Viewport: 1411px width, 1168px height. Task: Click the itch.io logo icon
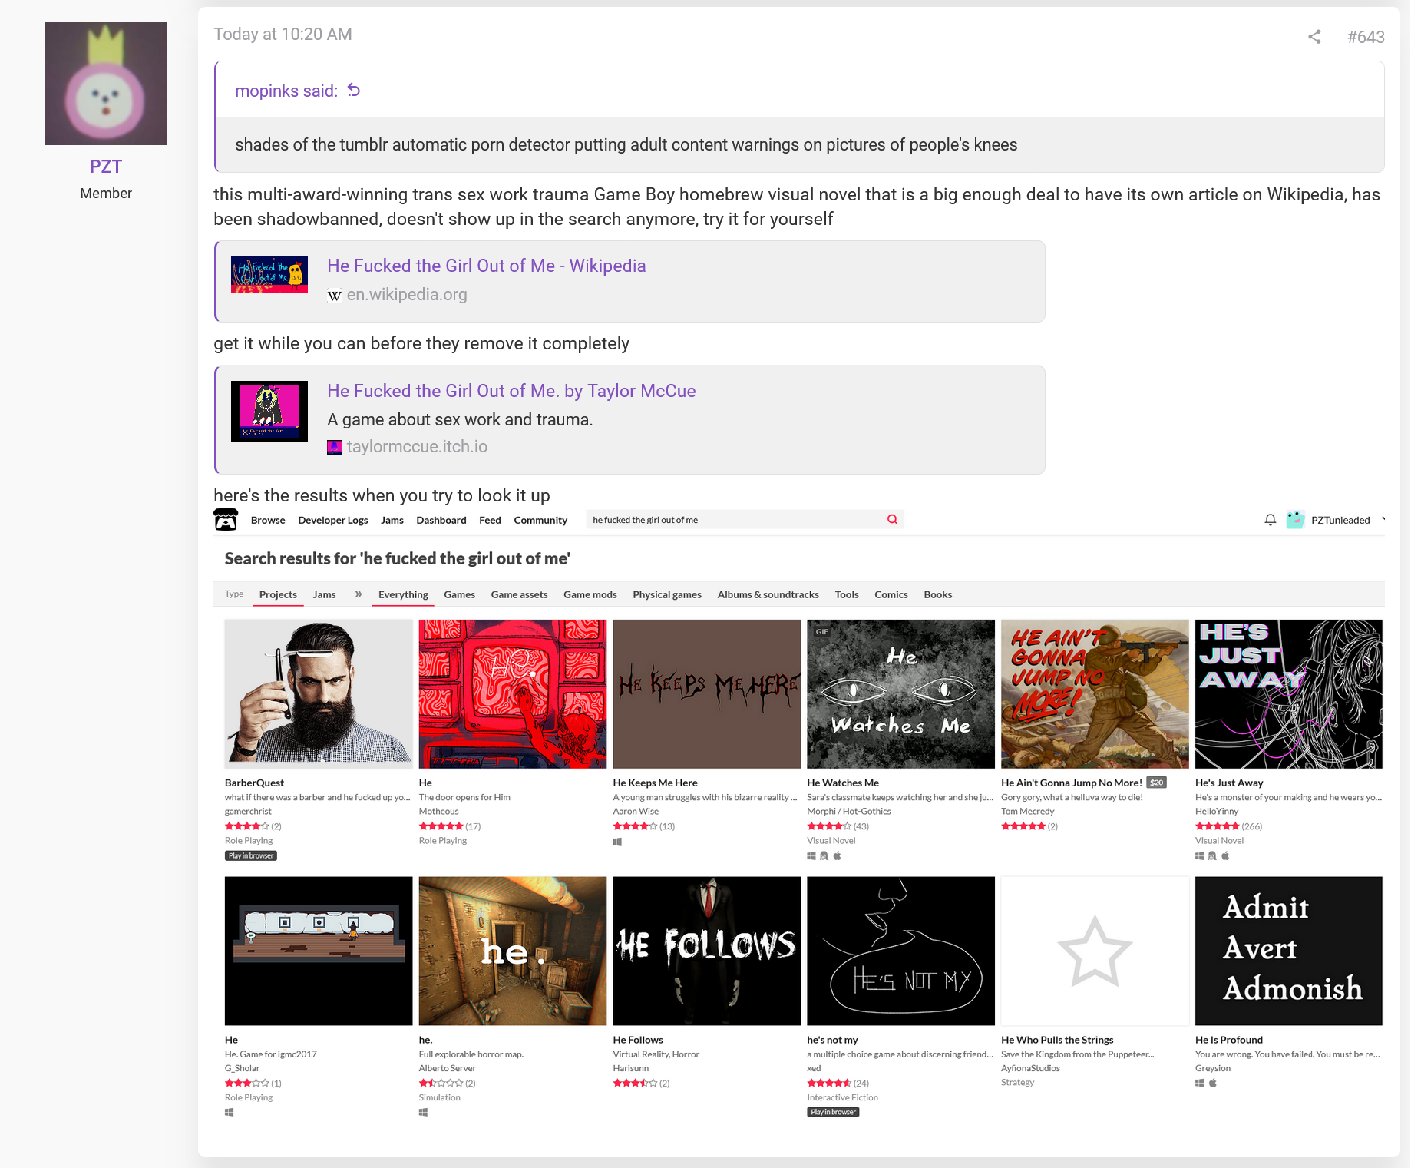coord(226,520)
